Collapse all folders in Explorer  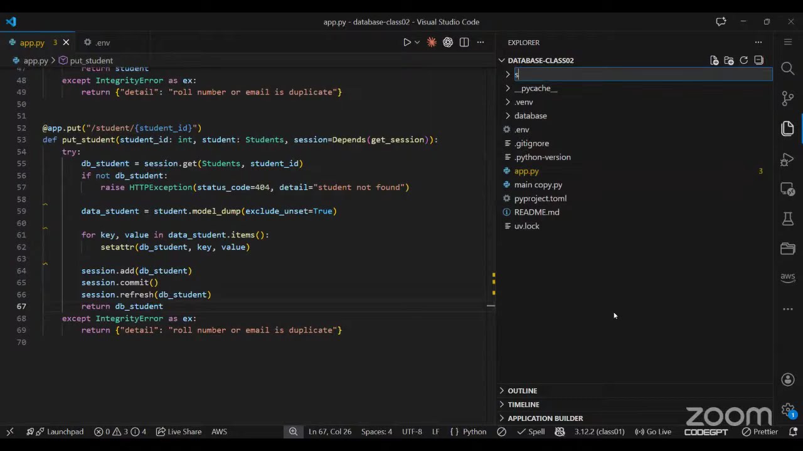[x=759, y=60]
